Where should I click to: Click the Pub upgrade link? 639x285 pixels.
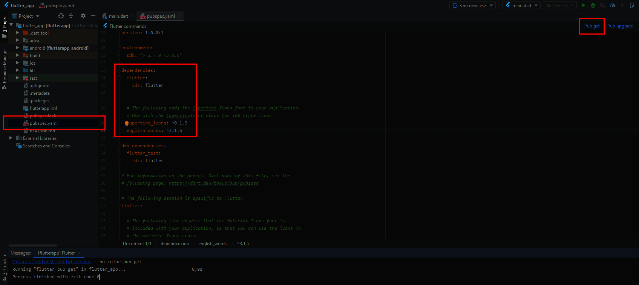tap(620, 26)
